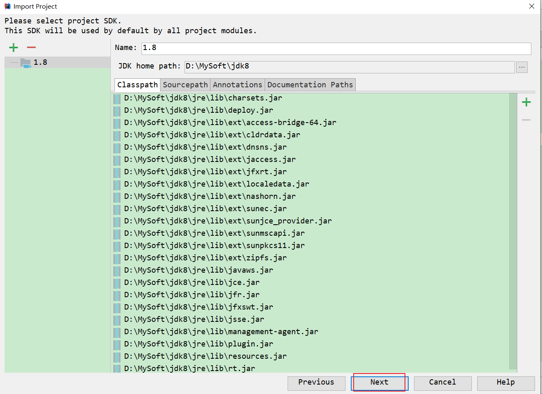This screenshot has height=394, width=542.
Task: Add classpath entry with right-side plus icon
Action: 526,102
